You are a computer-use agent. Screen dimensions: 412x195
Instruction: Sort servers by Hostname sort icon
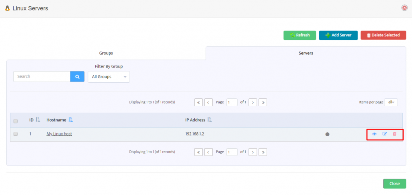[x=70, y=120]
